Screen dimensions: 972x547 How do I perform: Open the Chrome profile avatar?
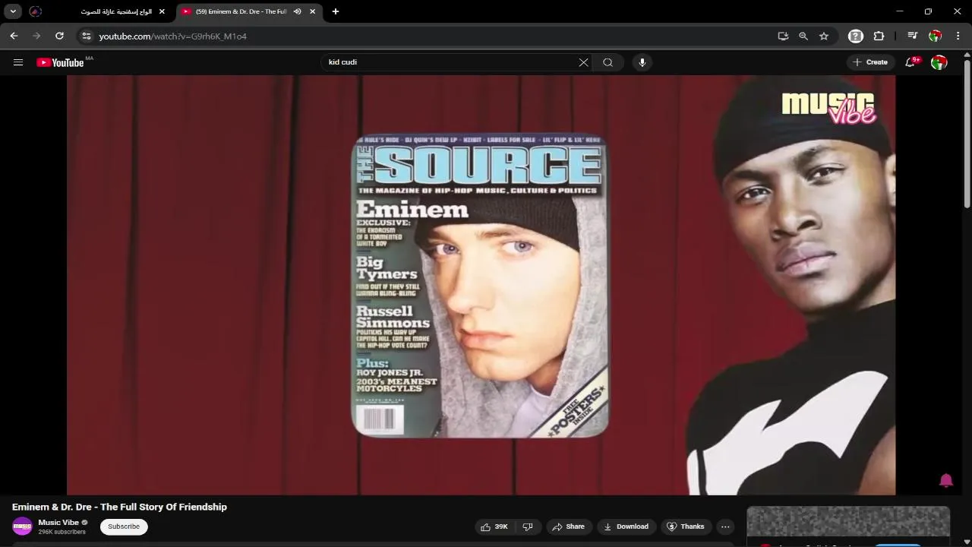point(936,36)
